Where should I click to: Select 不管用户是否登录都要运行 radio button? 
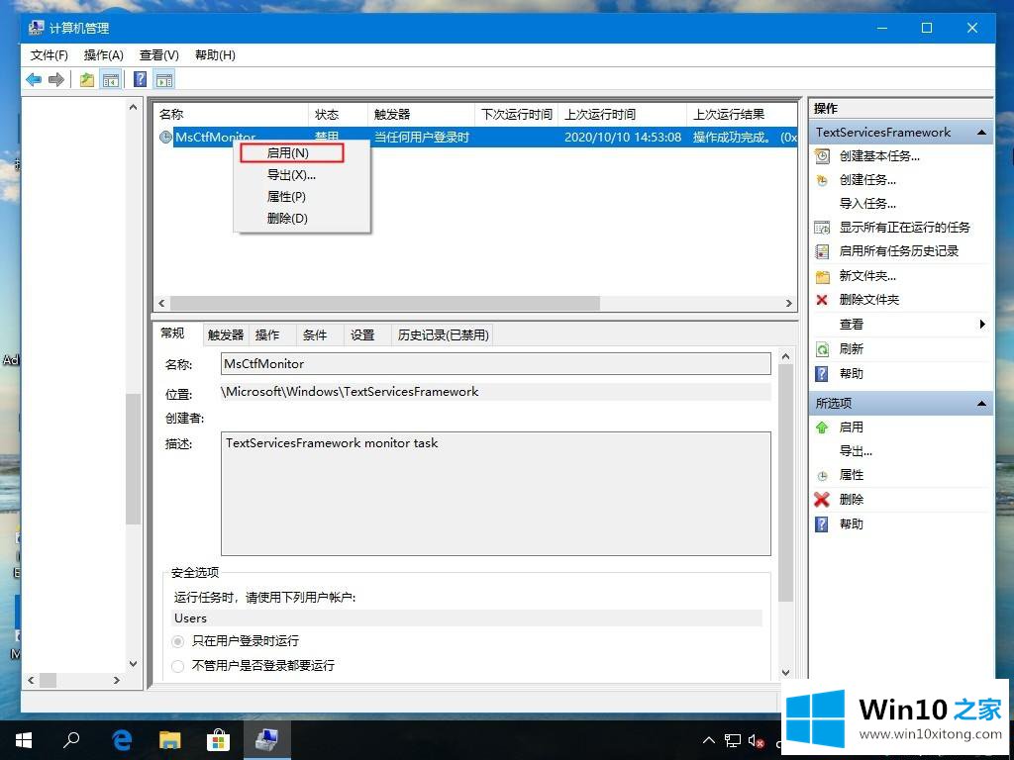(x=178, y=666)
